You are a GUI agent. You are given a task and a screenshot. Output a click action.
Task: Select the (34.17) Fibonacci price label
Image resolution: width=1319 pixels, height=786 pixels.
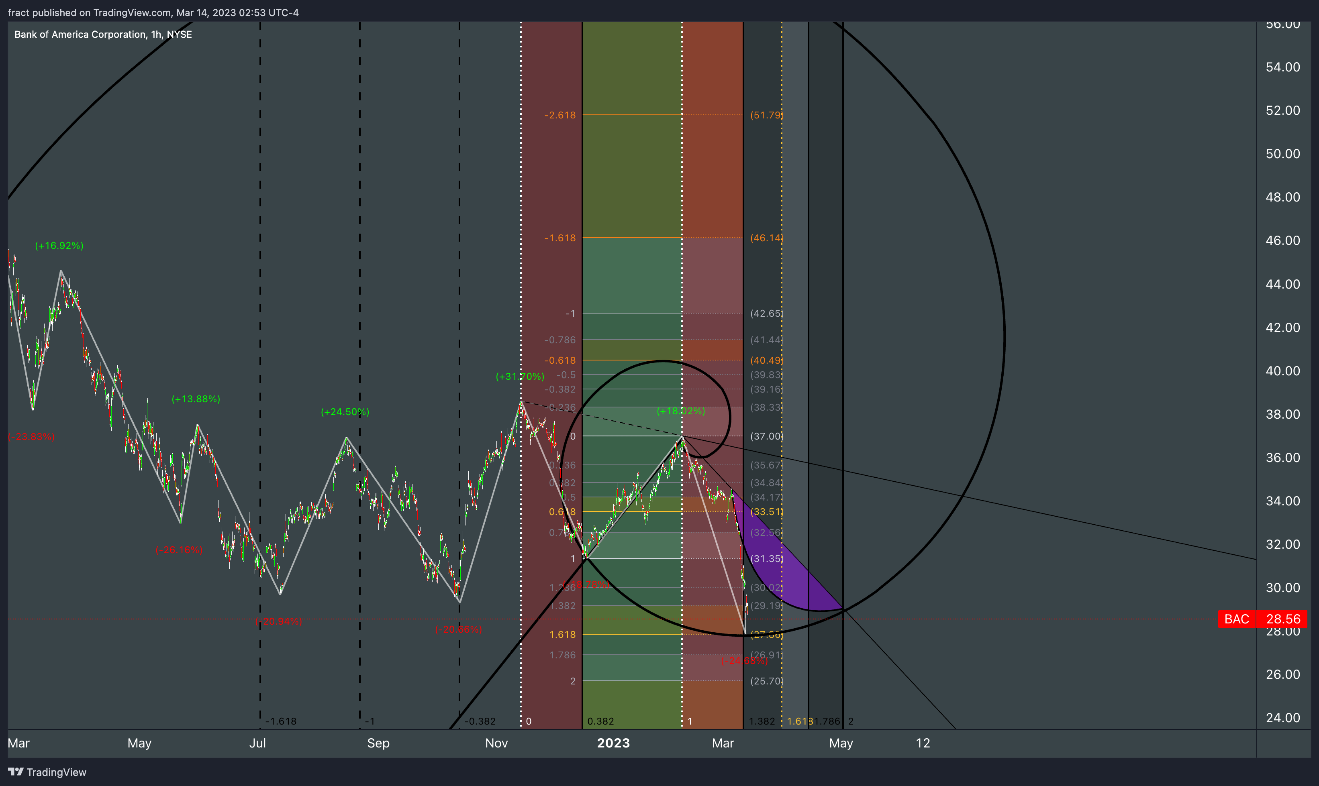coord(766,497)
